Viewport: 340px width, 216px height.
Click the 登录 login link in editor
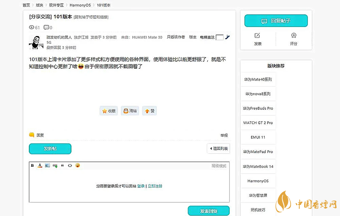click(x=141, y=186)
